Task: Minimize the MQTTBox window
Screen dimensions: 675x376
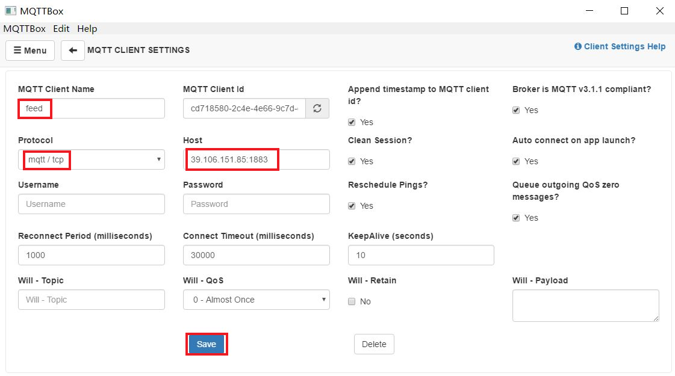Action: tap(589, 11)
